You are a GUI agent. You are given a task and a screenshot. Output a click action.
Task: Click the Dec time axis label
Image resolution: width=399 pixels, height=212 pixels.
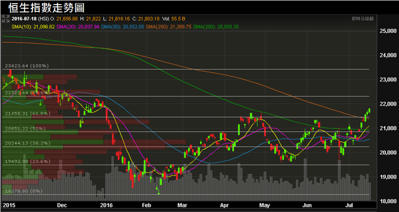(x=62, y=205)
